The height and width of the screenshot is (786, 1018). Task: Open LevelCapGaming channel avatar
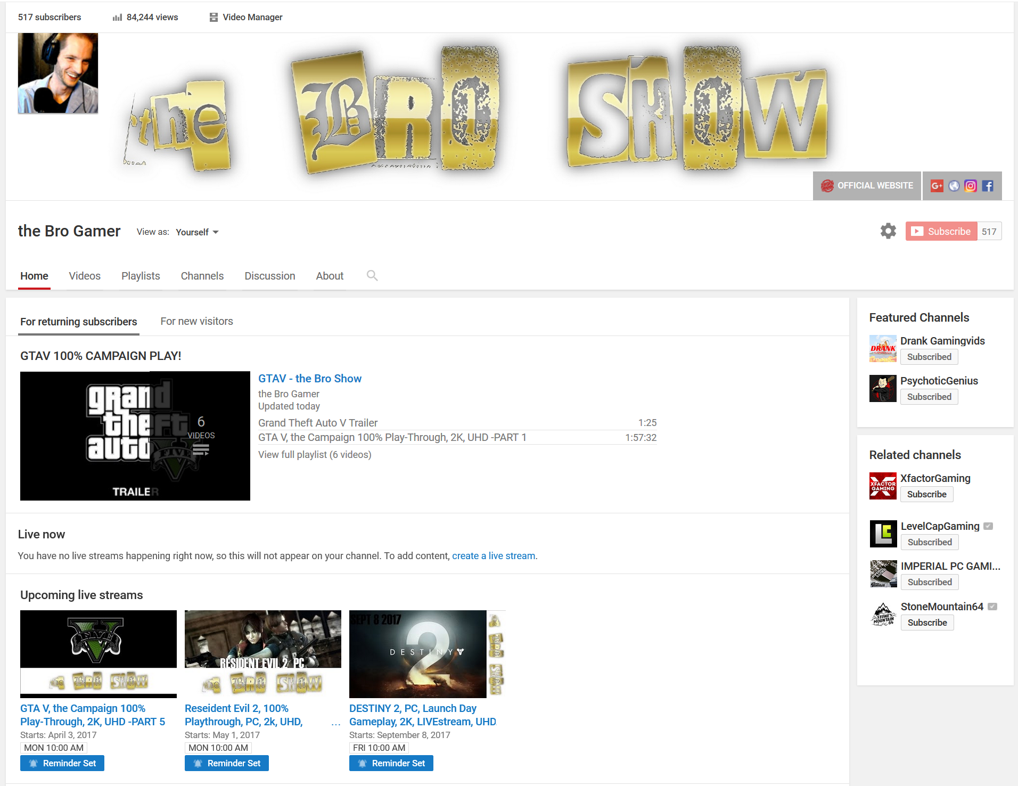pos(883,534)
